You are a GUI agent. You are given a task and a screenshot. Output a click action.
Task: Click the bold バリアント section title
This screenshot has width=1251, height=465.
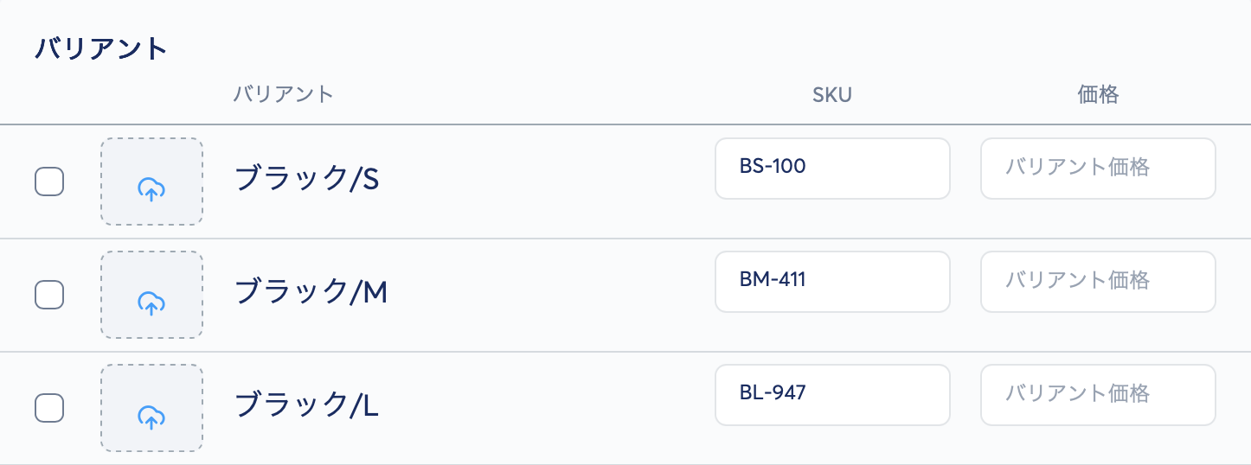(101, 48)
